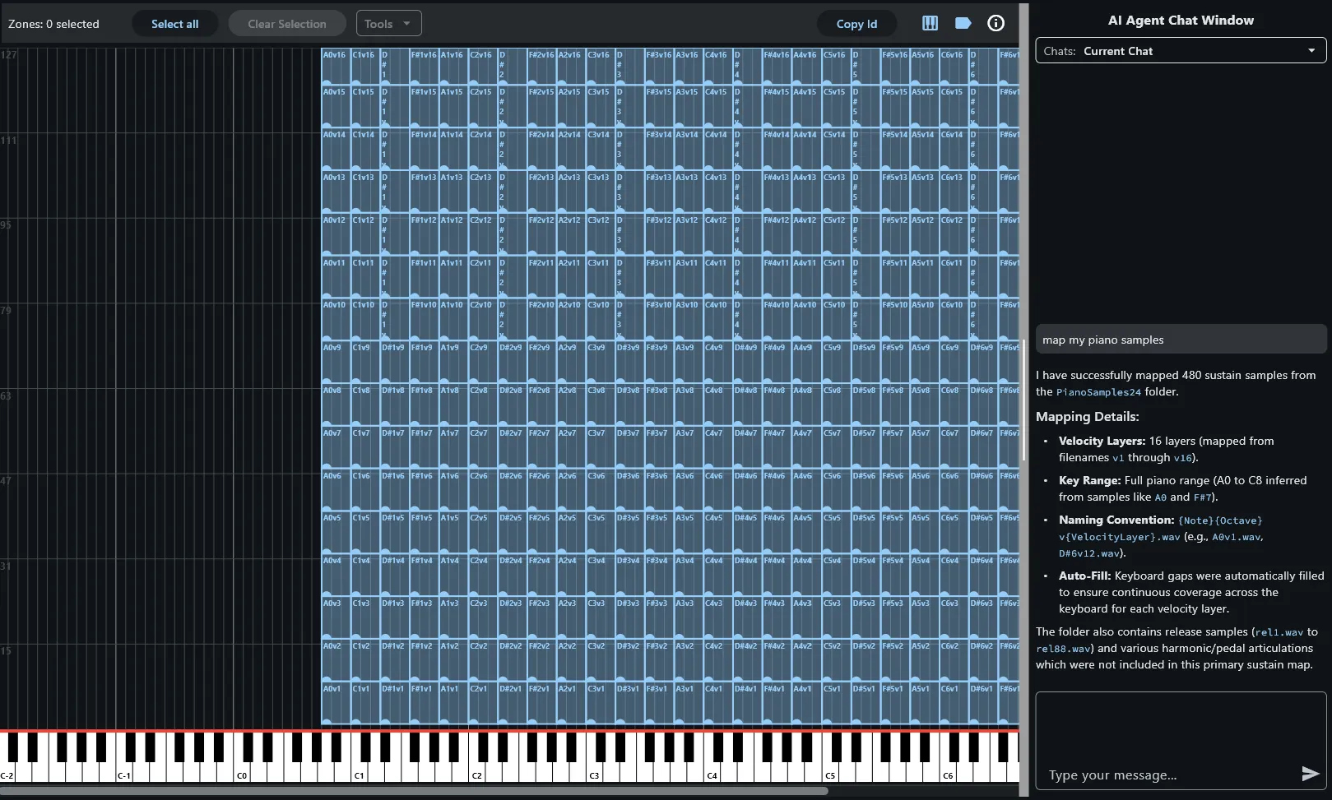Open the info circle icon
Screen dimensions: 1332x800
pyautogui.click(x=996, y=23)
